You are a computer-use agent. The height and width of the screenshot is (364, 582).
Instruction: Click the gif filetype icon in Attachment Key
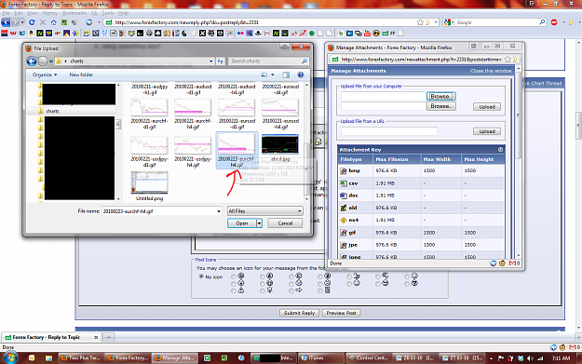point(344,233)
